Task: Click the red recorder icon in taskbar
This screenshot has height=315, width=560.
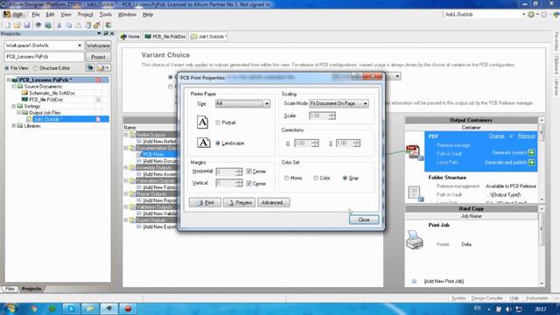Action: tap(128, 308)
